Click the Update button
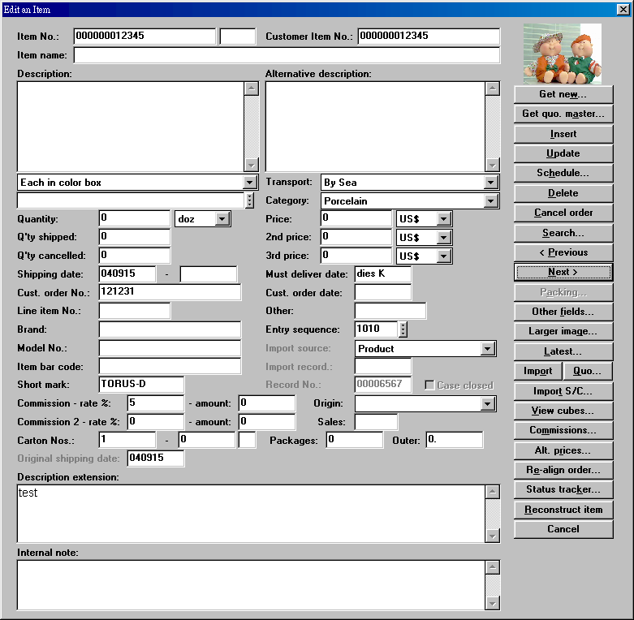 tap(563, 153)
